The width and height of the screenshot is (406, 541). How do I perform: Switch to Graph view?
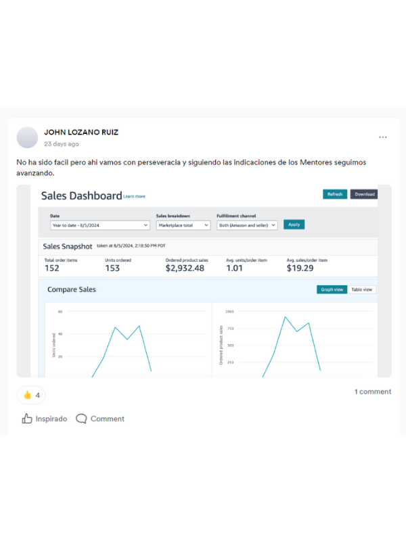tap(332, 289)
